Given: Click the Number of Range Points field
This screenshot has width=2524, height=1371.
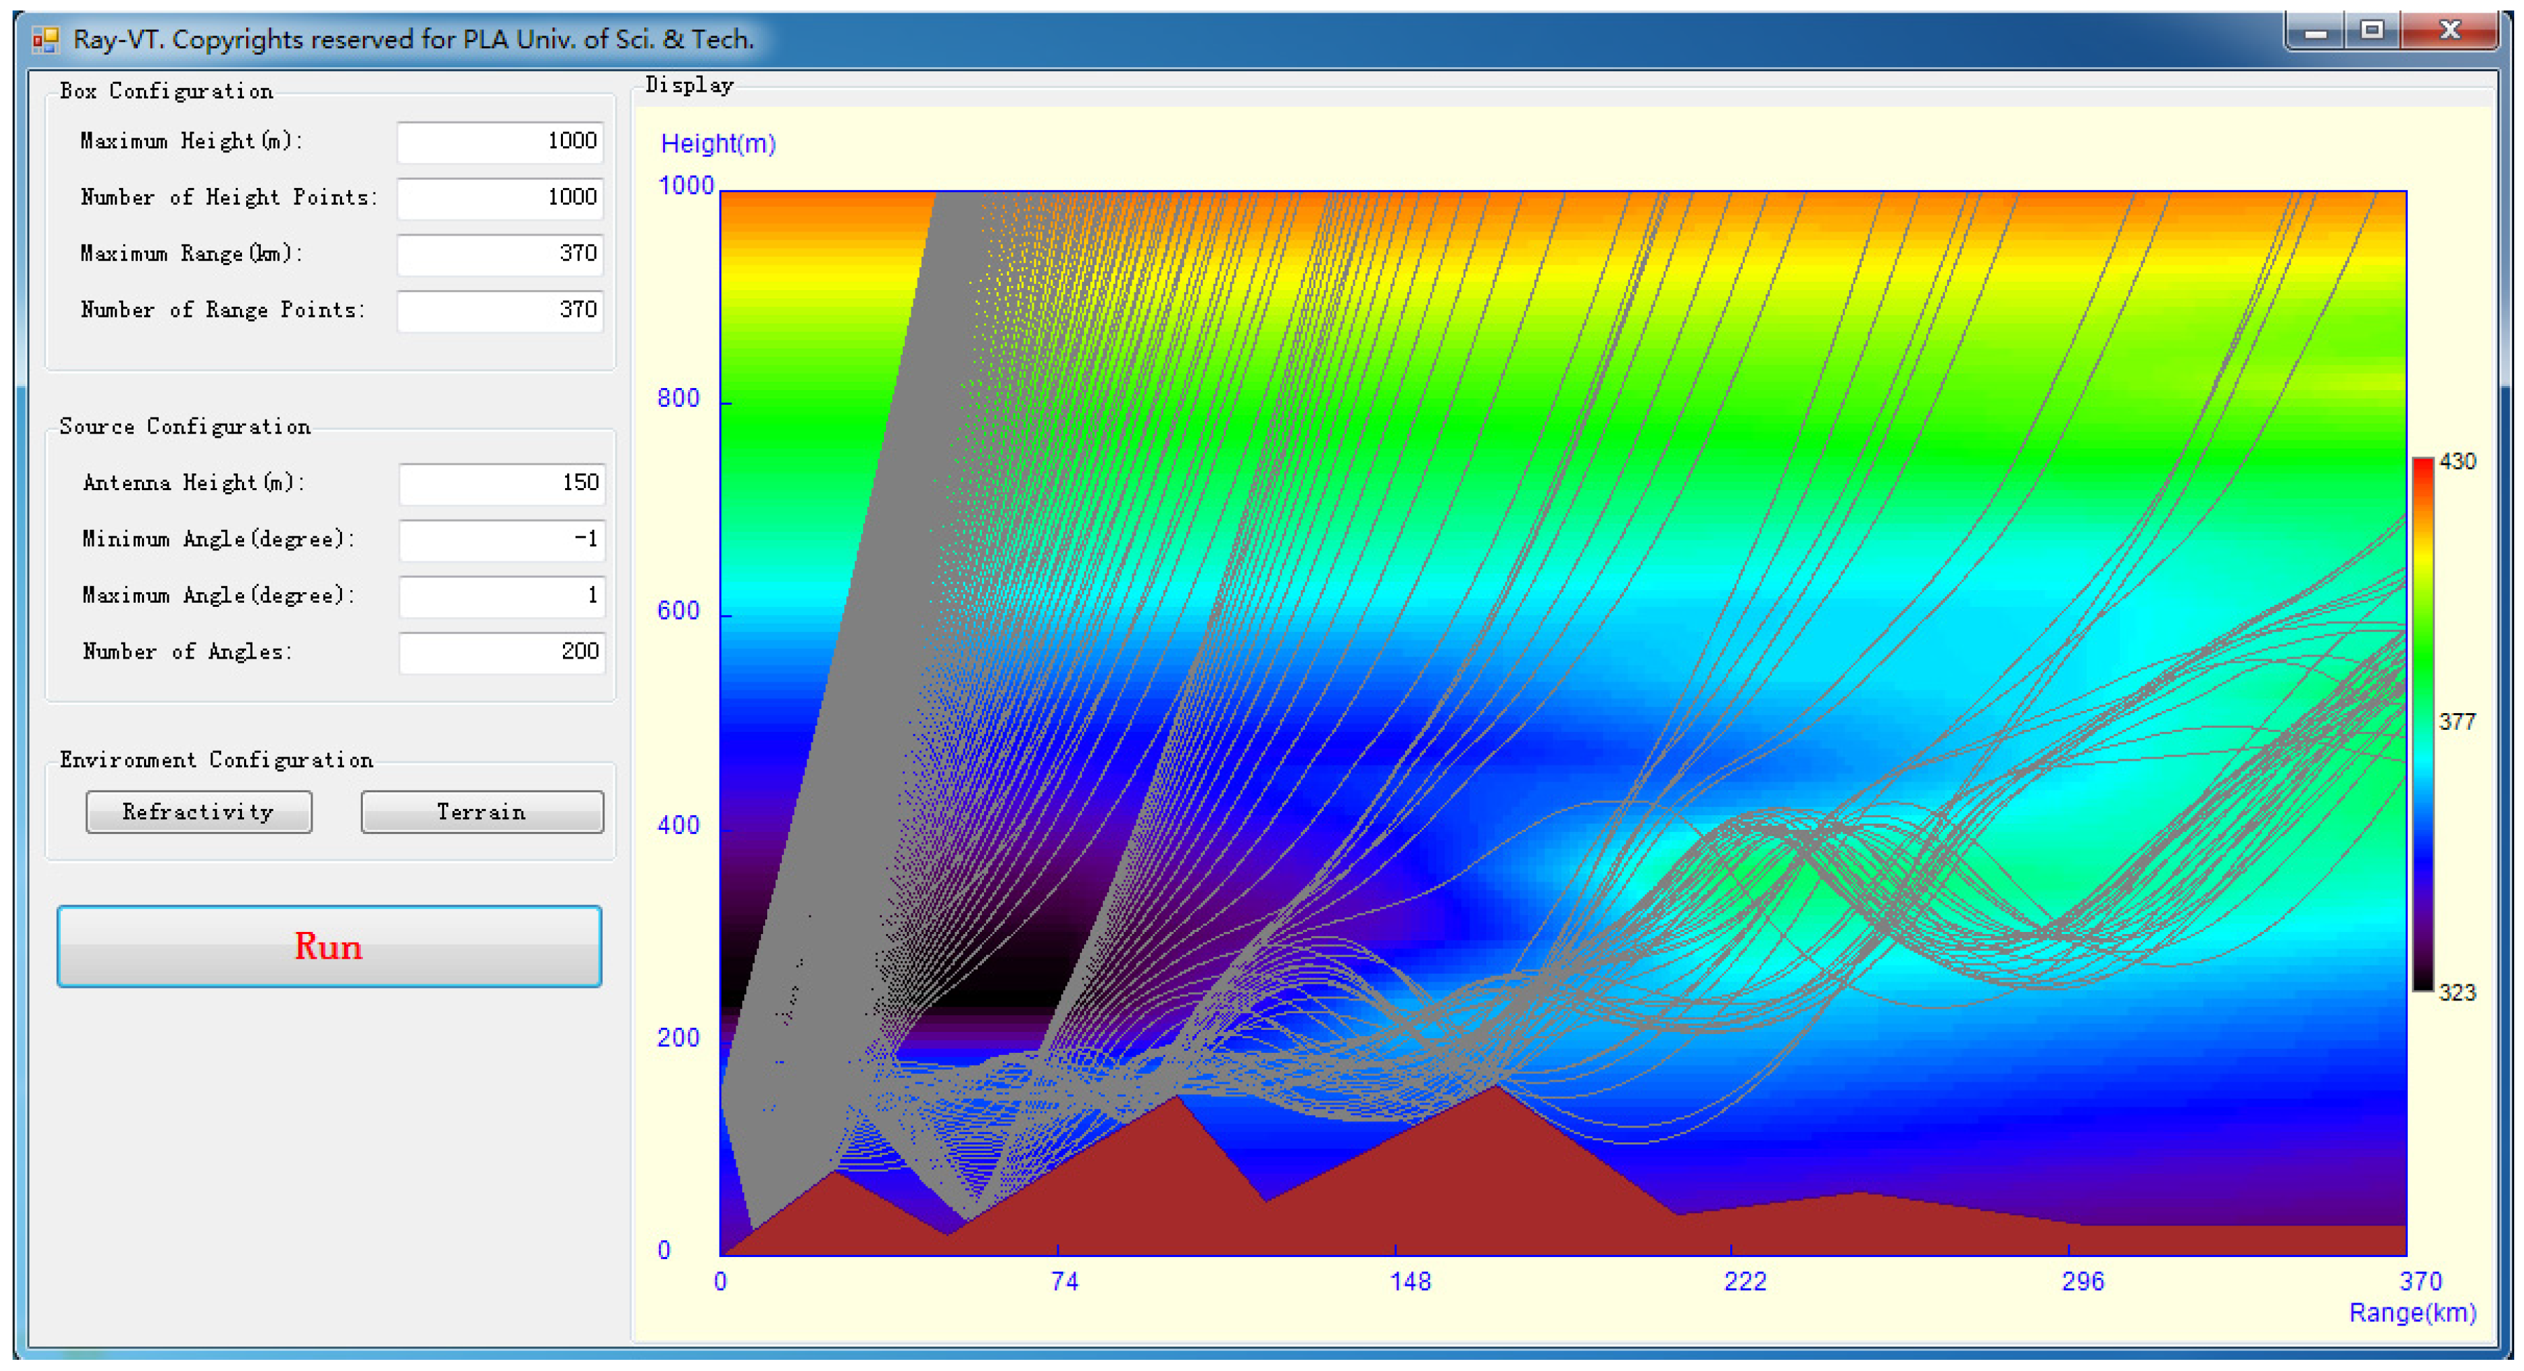Looking at the screenshot, I should click(x=500, y=310).
